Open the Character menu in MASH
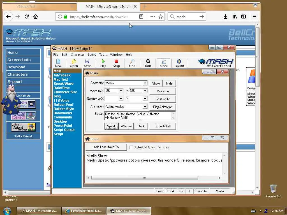The image size is (287, 215). (77, 55)
